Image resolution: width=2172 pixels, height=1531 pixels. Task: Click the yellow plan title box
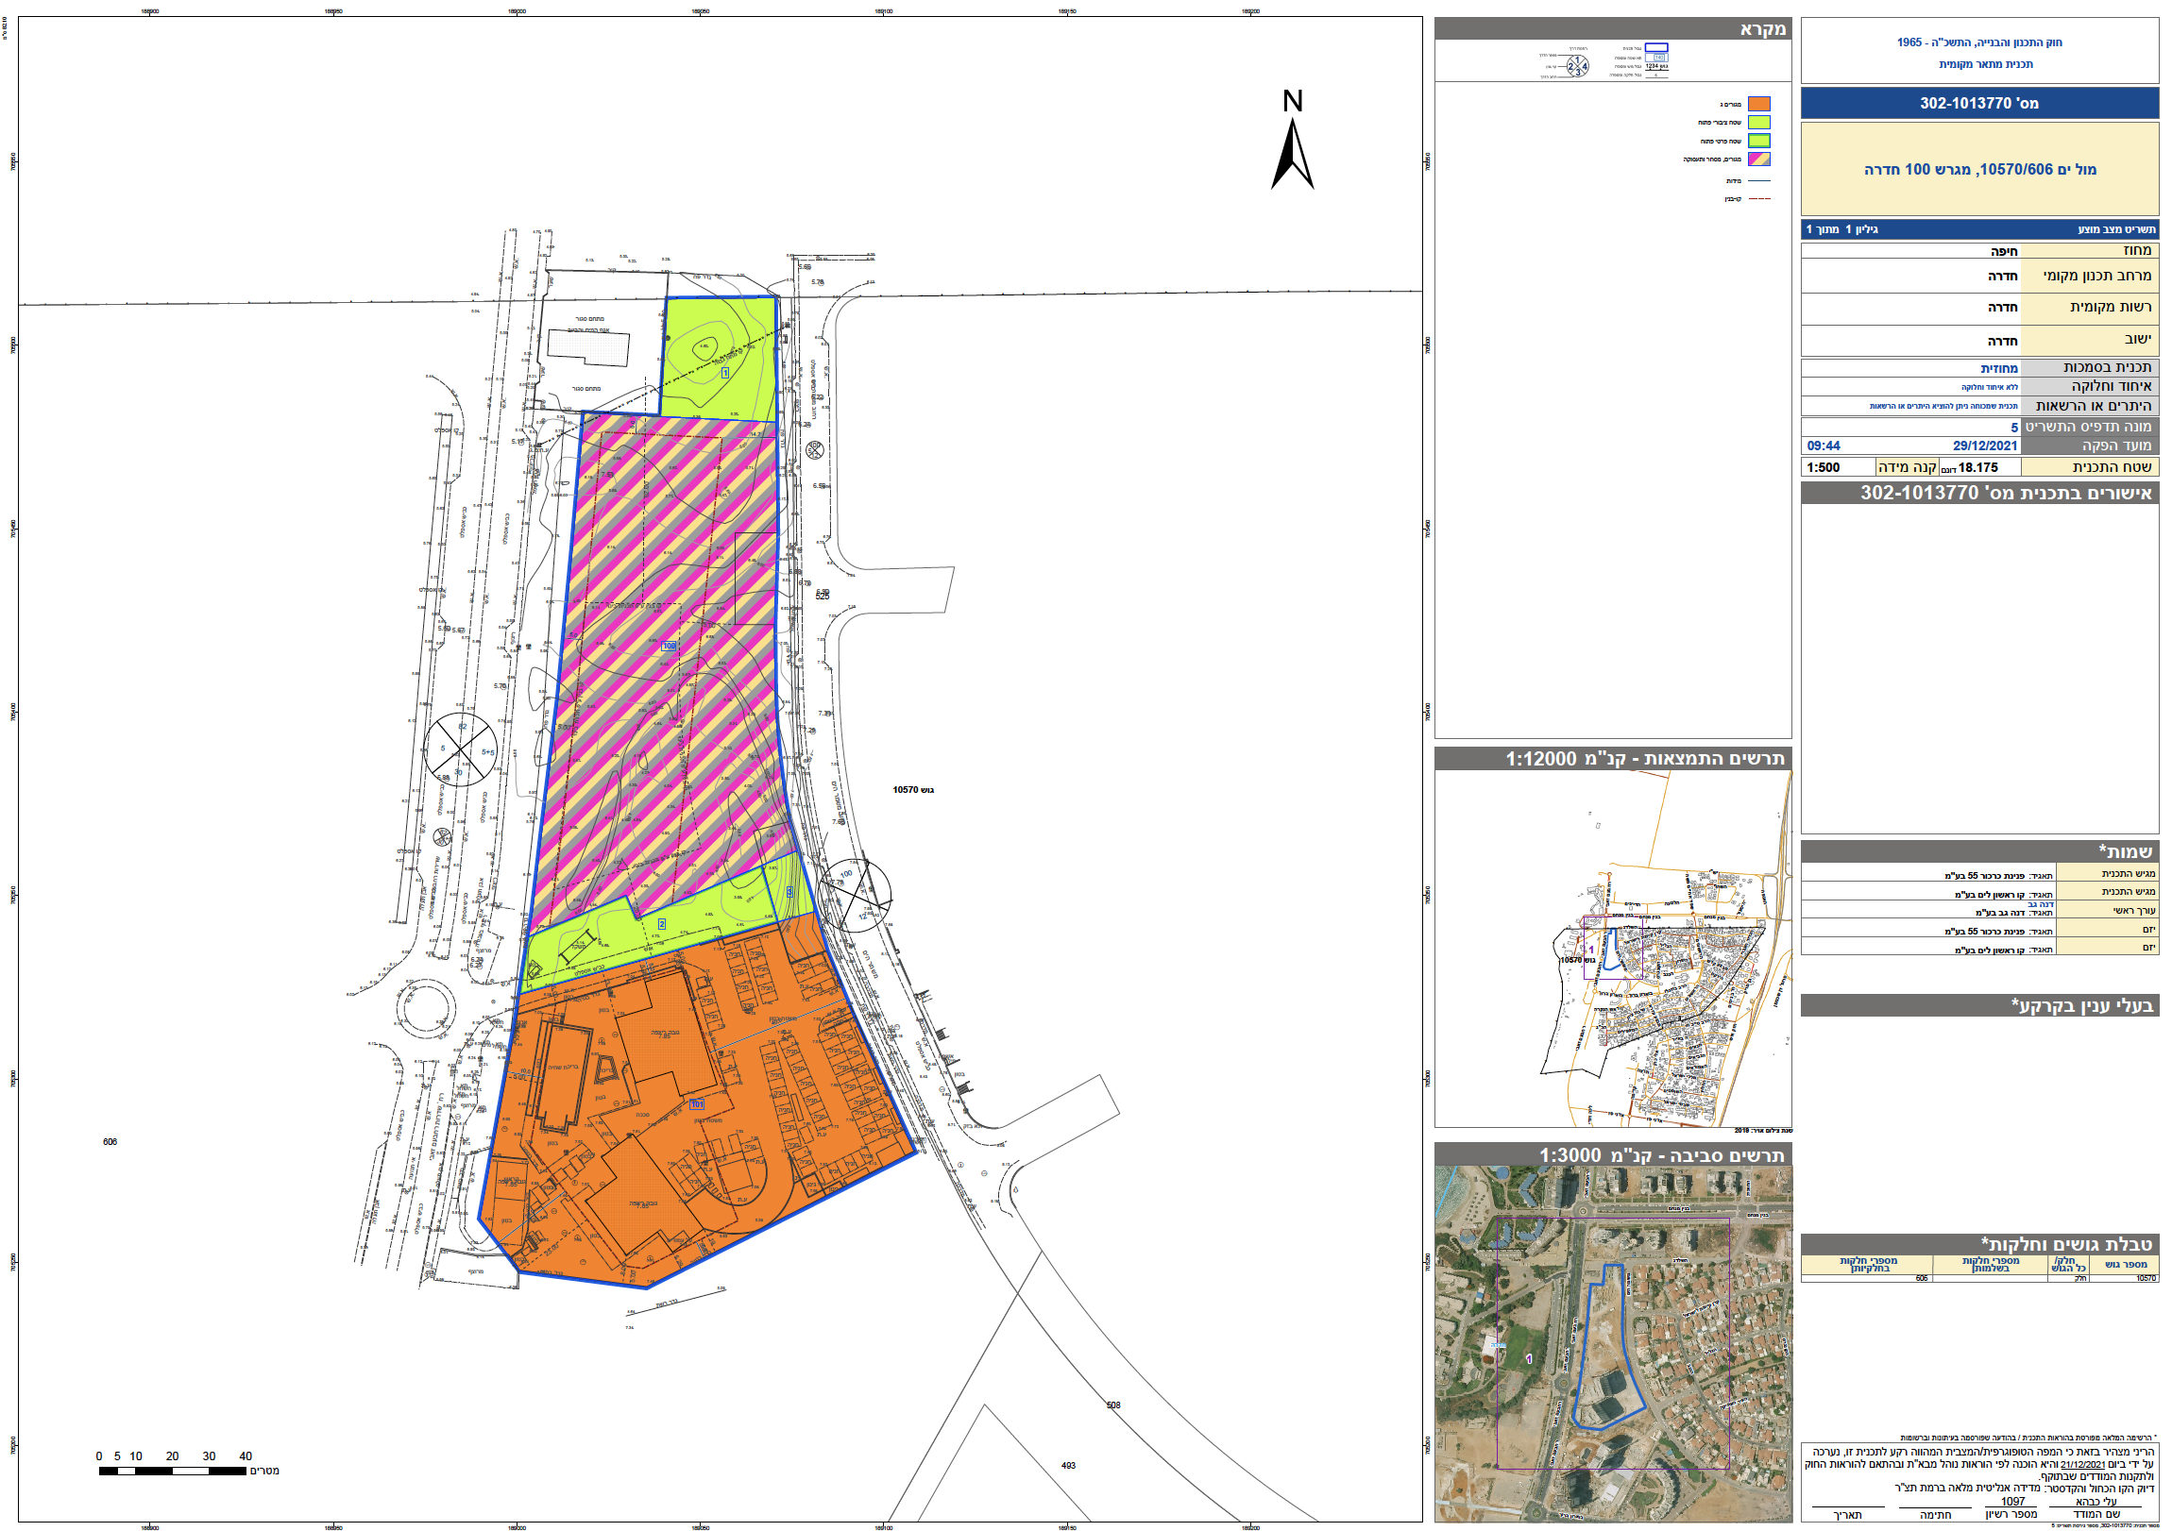1979,169
